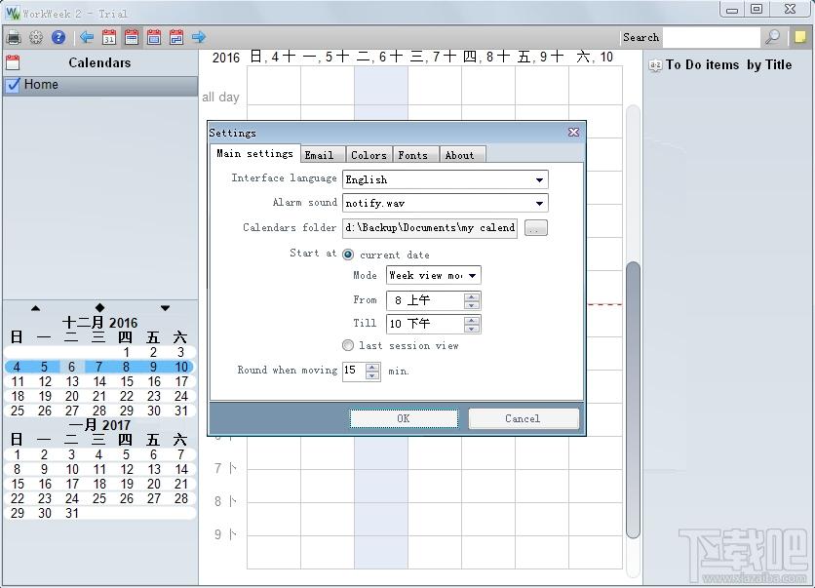Image resolution: width=815 pixels, height=588 pixels.
Task: Click the Cancel button in Settings
Action: click(x=523, y=418)
